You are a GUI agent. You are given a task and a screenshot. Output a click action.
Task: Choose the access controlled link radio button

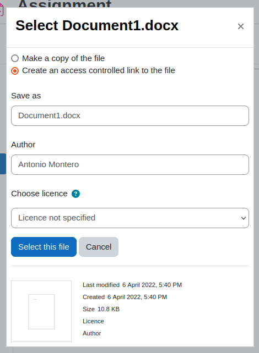[15, 71]
